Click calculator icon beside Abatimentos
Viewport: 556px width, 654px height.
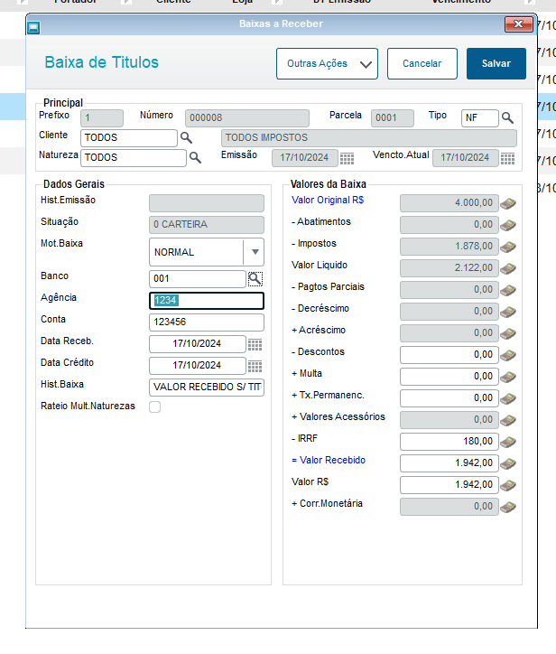[x=508, y=225]
